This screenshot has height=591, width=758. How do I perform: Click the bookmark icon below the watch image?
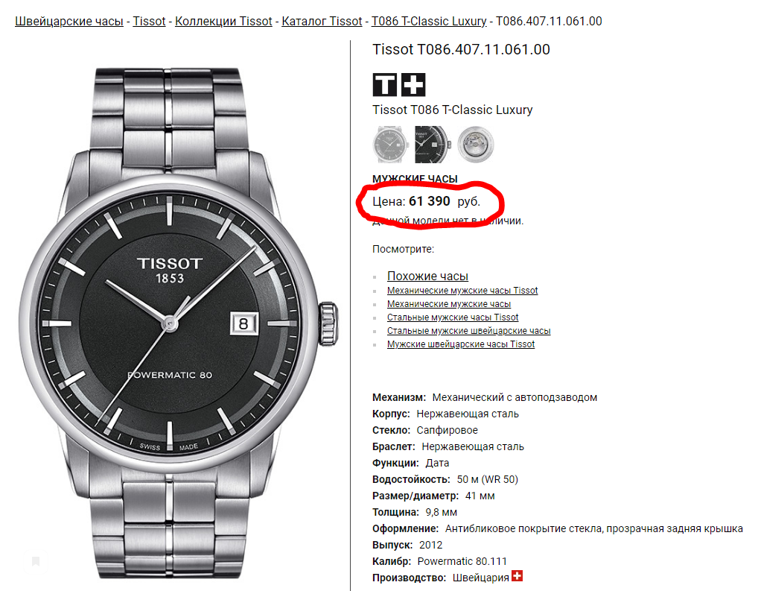(x=36, y=561)
